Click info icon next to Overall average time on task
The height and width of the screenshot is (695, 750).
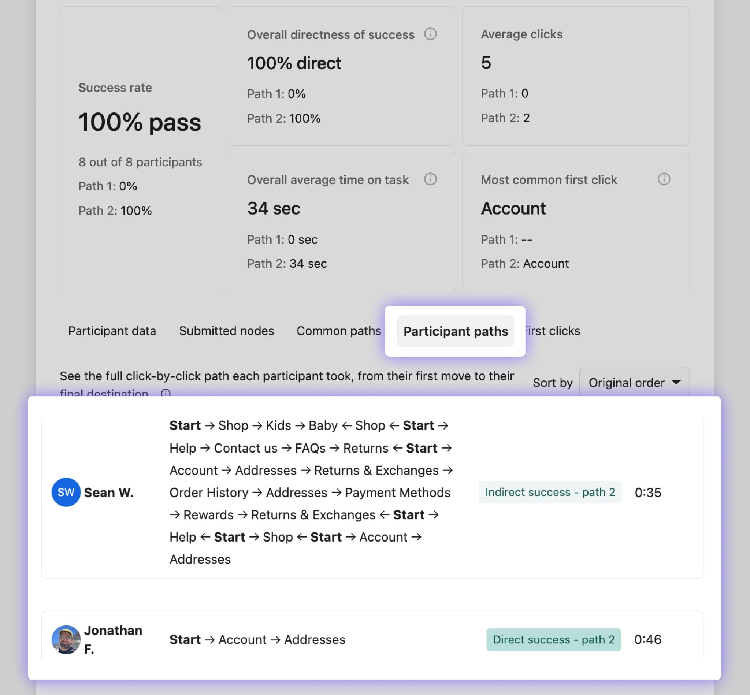click(430, 179)
